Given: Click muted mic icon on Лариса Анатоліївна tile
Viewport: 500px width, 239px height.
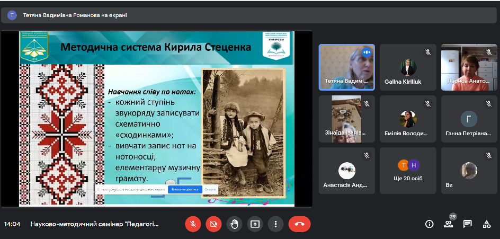Looking at the screenshot, I should coord(489,52).
